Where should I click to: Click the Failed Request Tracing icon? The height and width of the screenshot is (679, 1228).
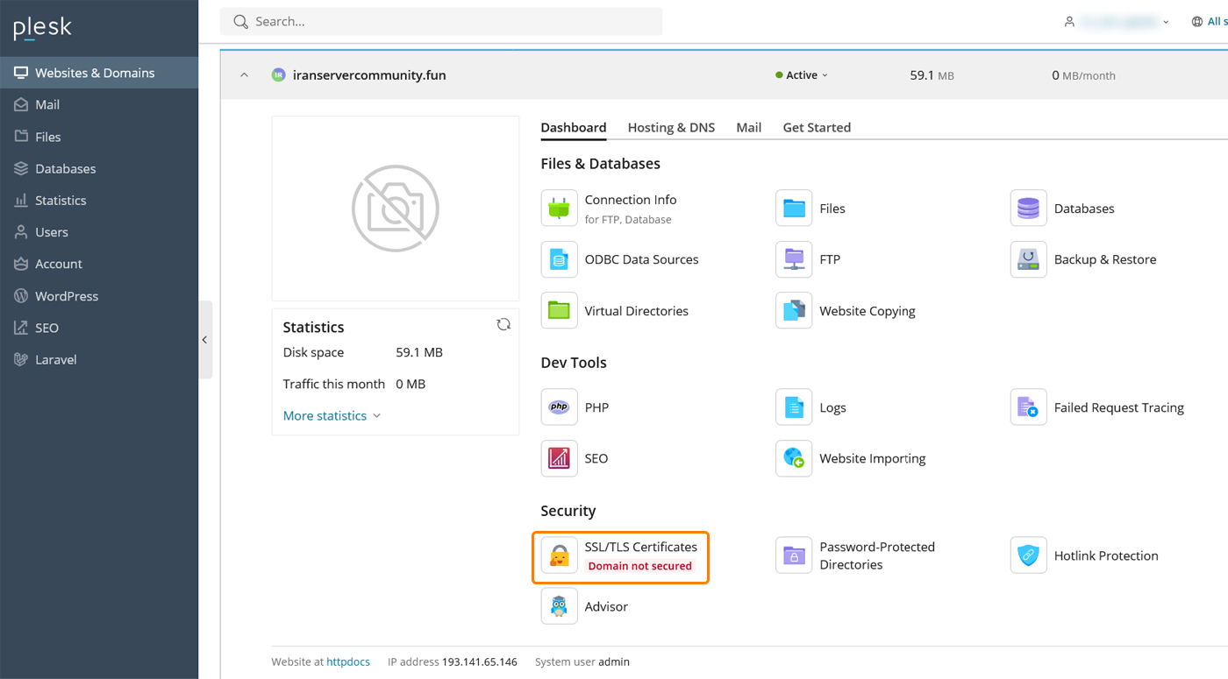point(1028,407)
